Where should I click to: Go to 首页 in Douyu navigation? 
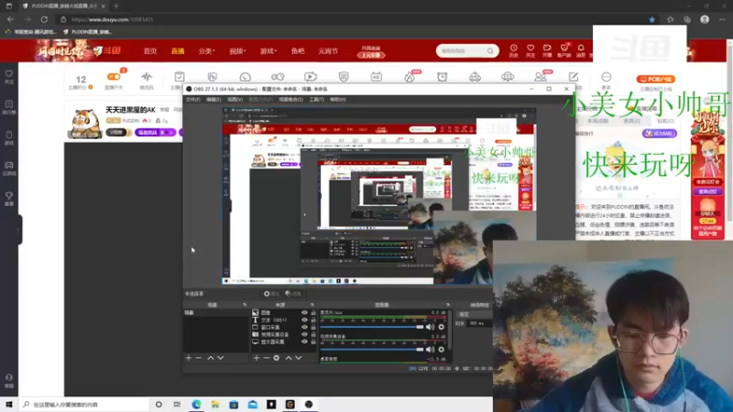(x=150, y=51)
